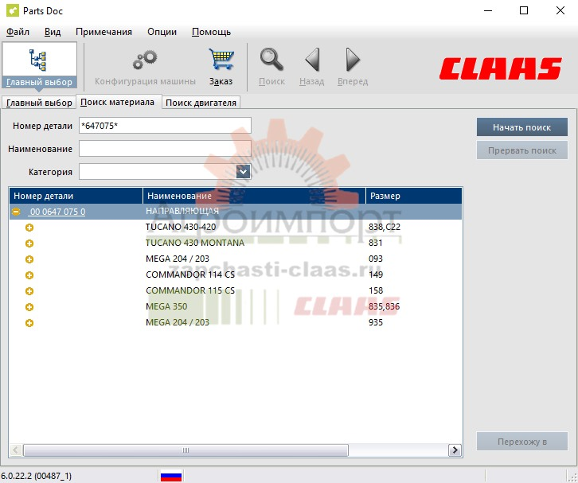This screenshot has height=483, width=578.
Task: Click the Начать поиск button
Action: point(522,127)
